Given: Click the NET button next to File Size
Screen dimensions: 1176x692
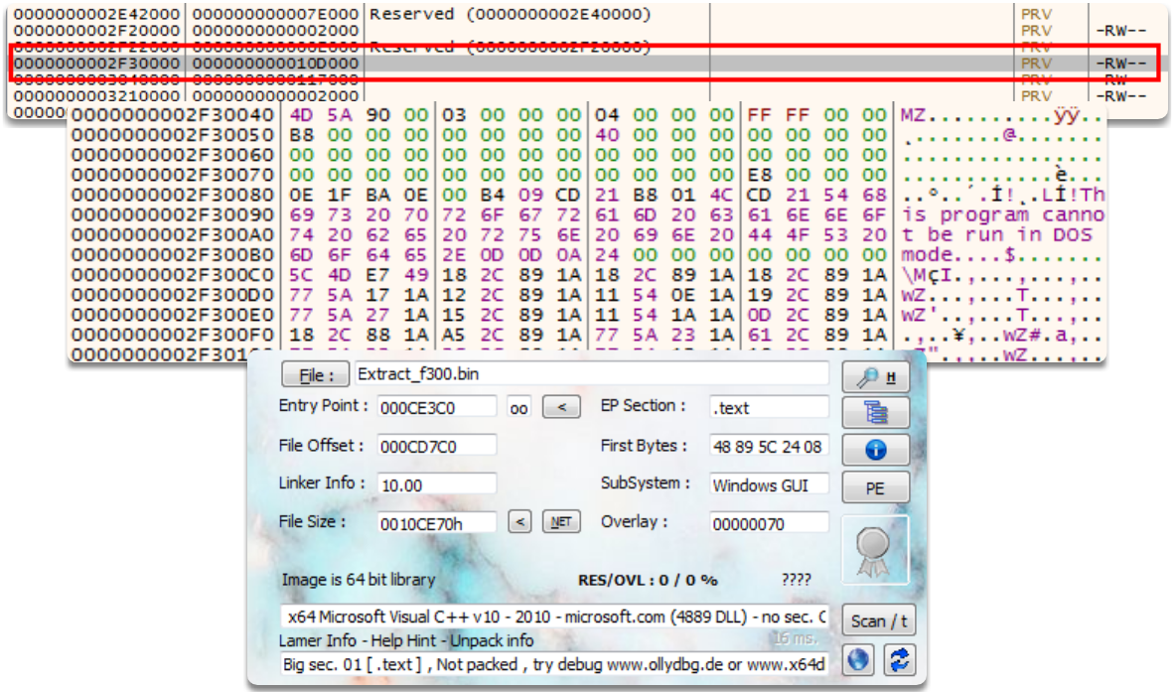Looking at the screenshot, I should pyautogui.click(x=561, y=522).
